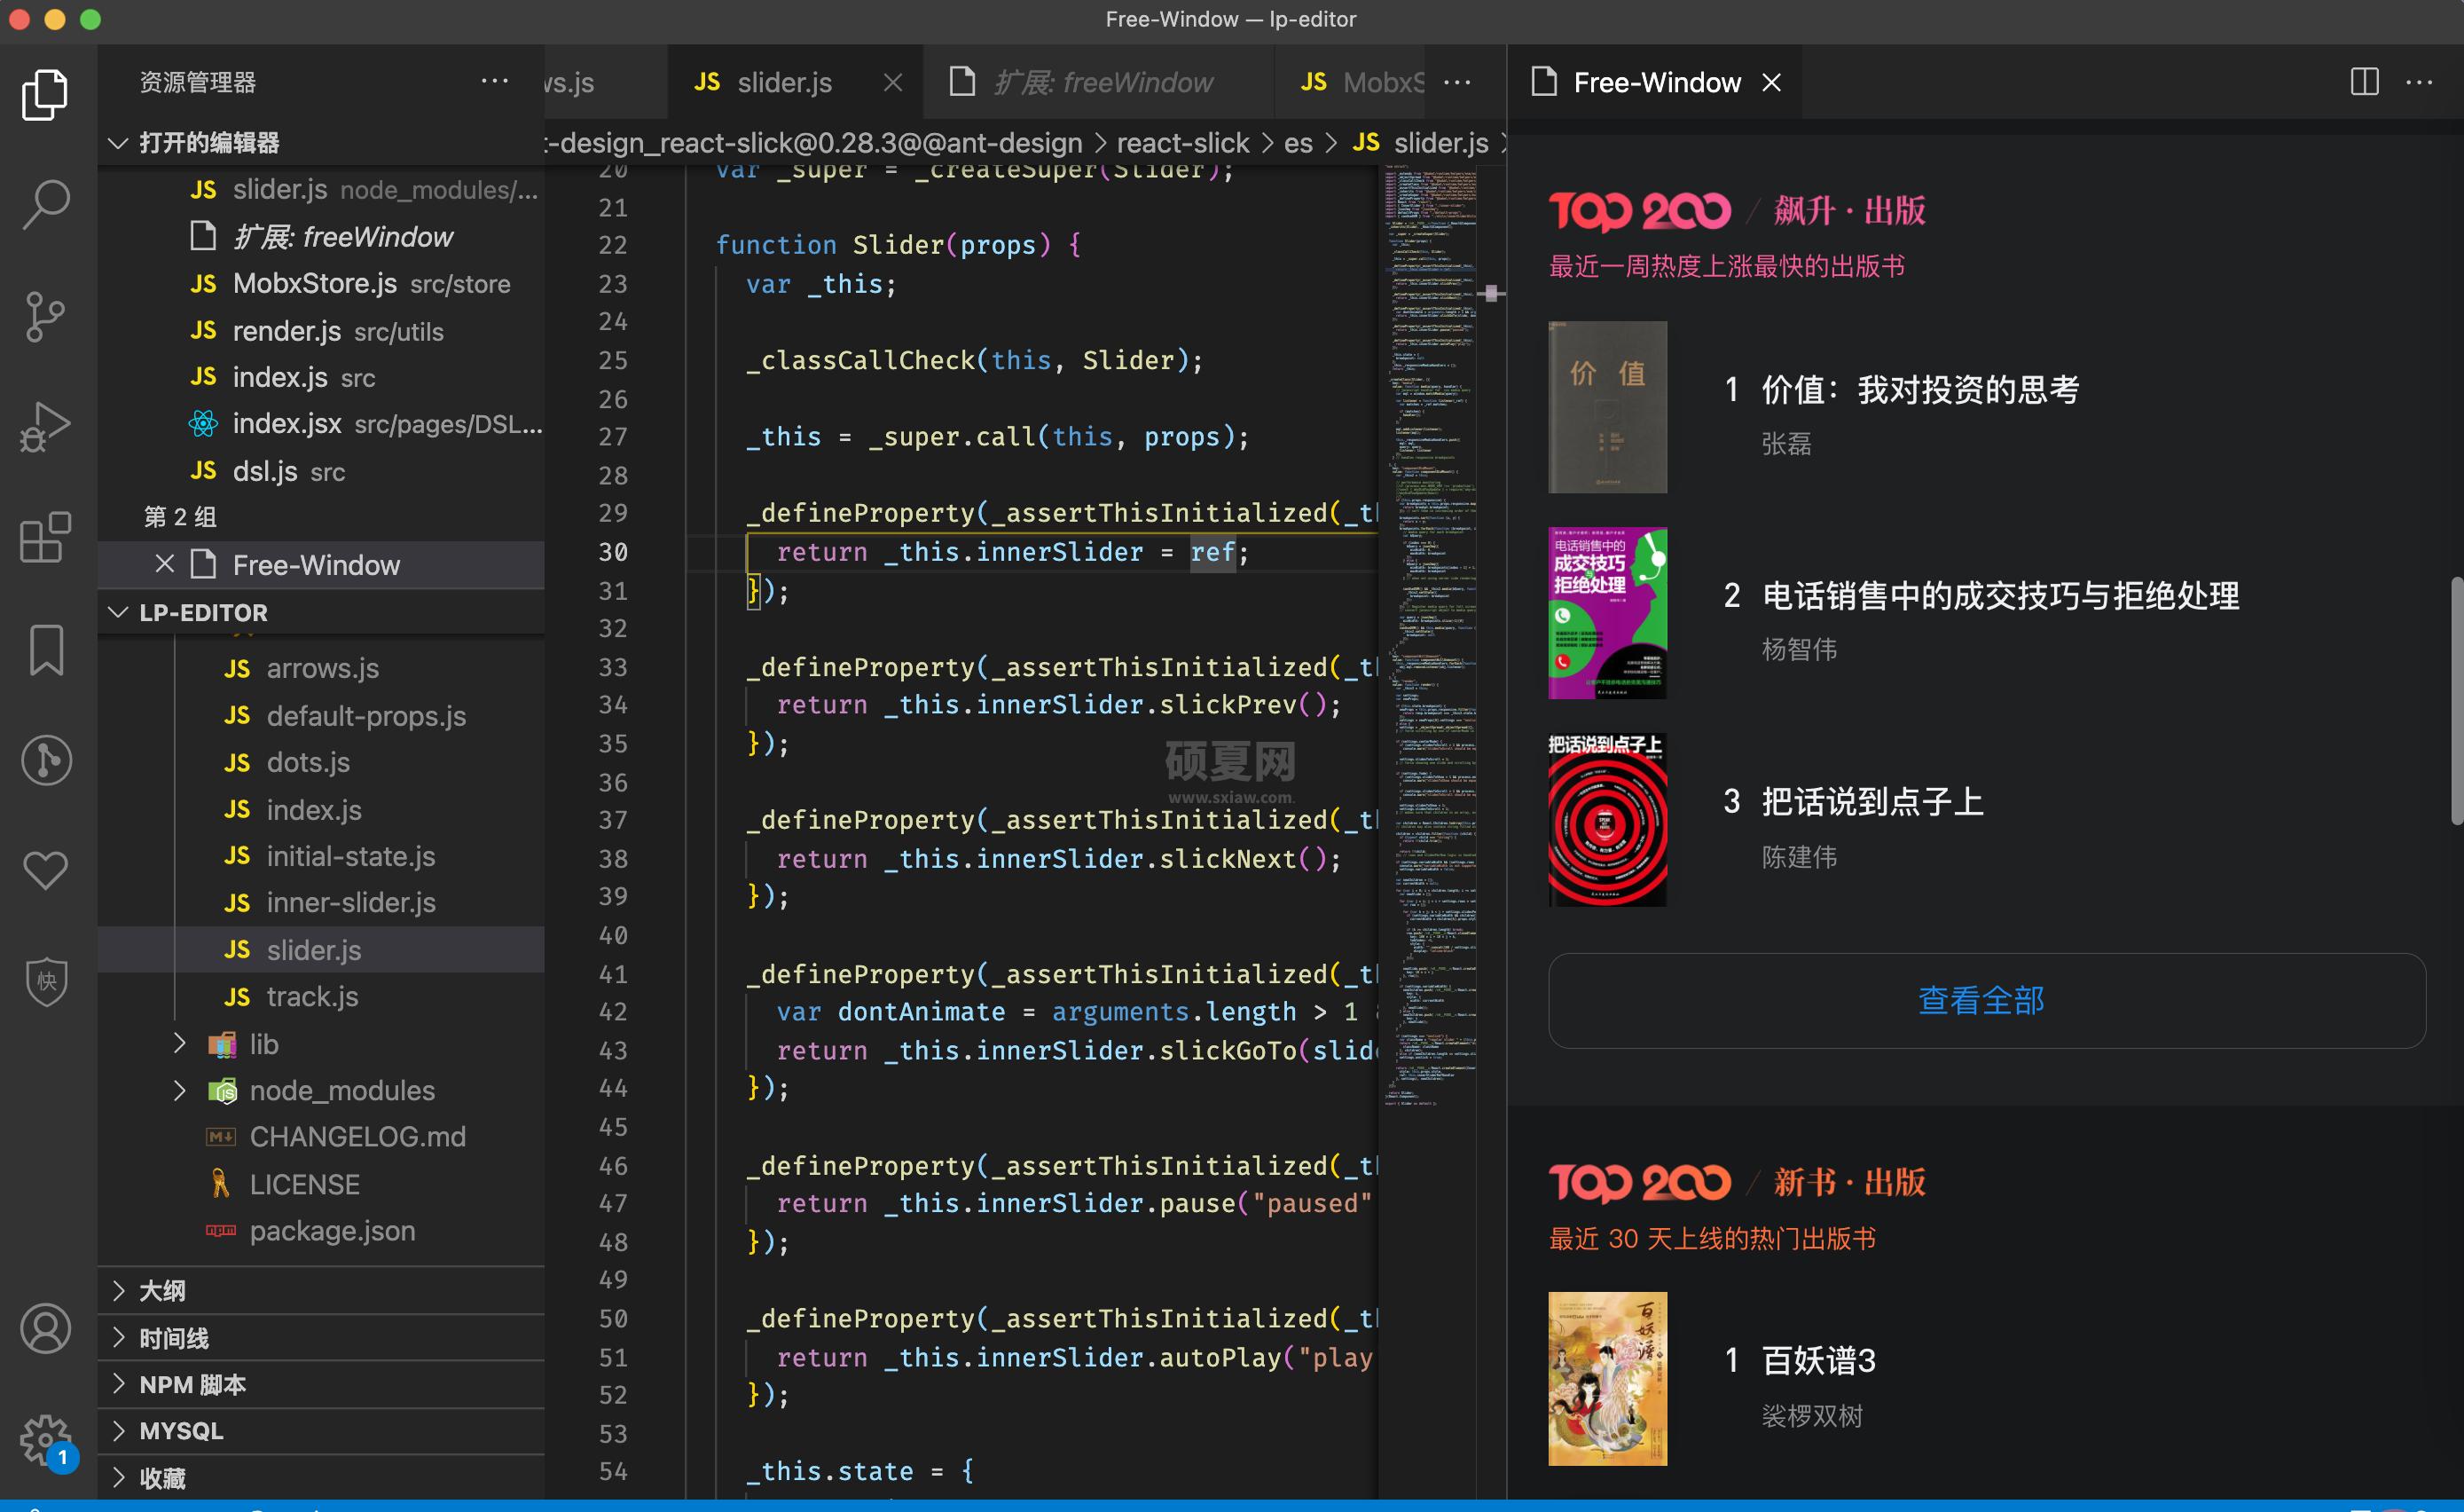This screenshot has width=2464, height=1512.
Task: Expand the NPM 脚本 panel
Action: (x=320, y=1384)
